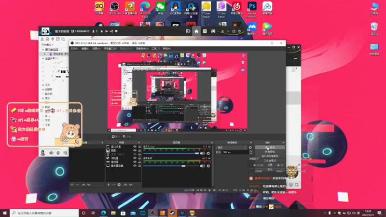Open the Docks menu in OBS

tap(110, 49)
